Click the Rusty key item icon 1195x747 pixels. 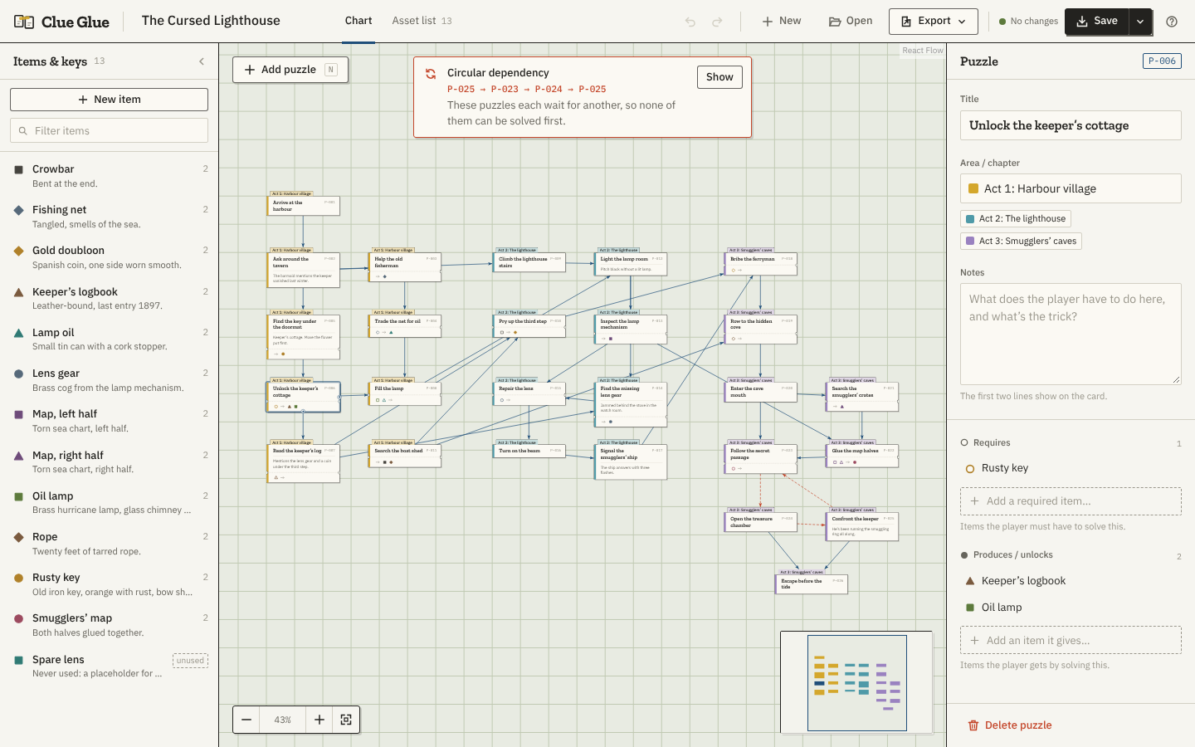click(x=18, y=578)
